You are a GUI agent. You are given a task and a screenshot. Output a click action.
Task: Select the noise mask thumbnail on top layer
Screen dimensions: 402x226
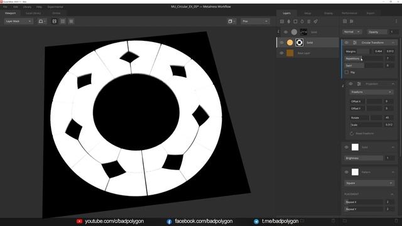[303, 32]
